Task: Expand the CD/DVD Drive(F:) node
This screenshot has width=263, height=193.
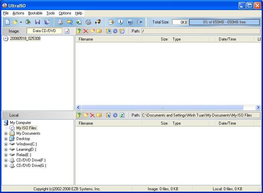Action: tap(6, 160)
